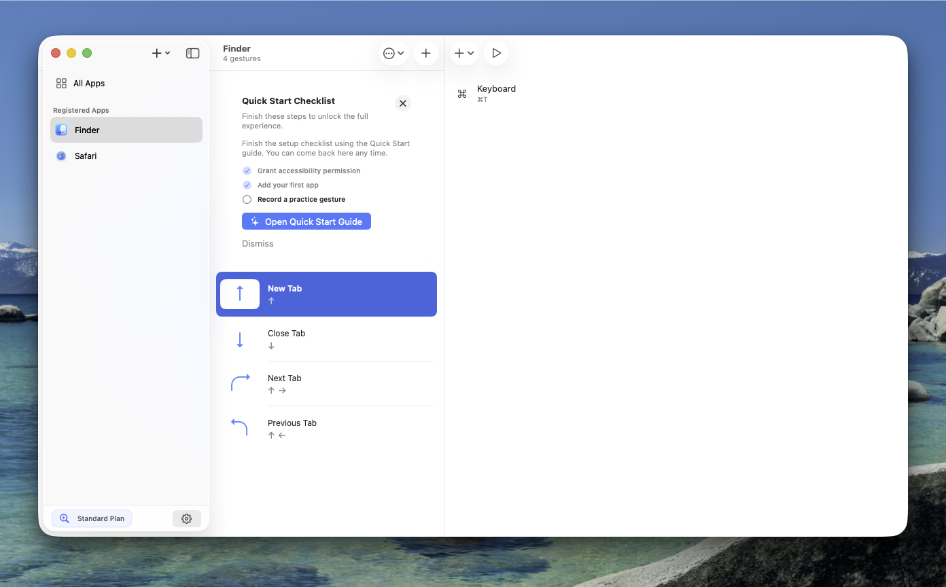Viewport: 946px width, 587px height.
Task: Click the play button to run a gesture
Action: click(x=496, y=52)
